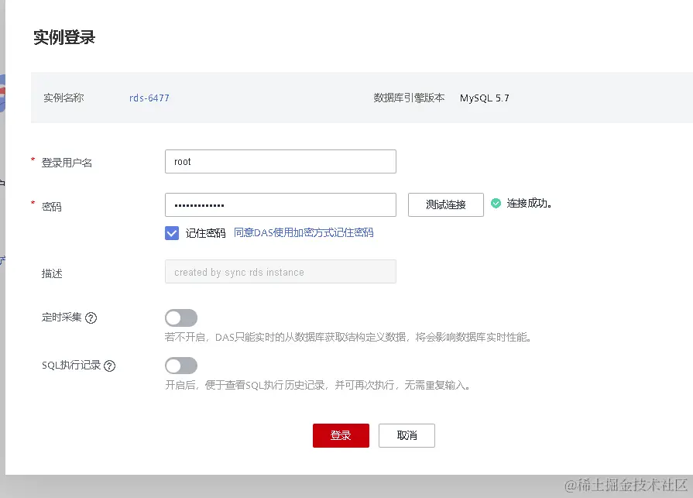Click the hint text starting 若不开启
Viewport: 693px width, 498px height.
tap(348, 337)
